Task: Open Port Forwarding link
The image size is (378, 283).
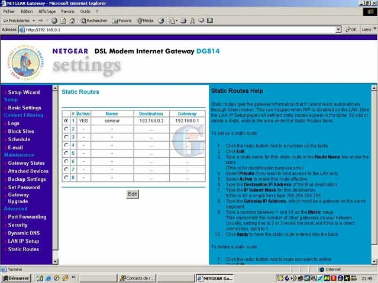Action: point(27,217)
